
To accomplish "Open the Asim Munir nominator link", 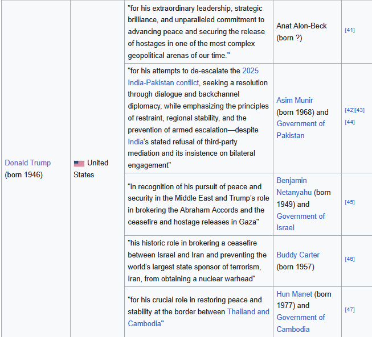I will click(295, 101).
